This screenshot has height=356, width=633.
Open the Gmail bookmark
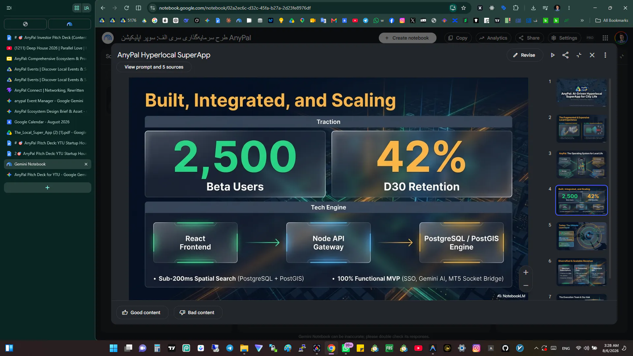point(334,20)
